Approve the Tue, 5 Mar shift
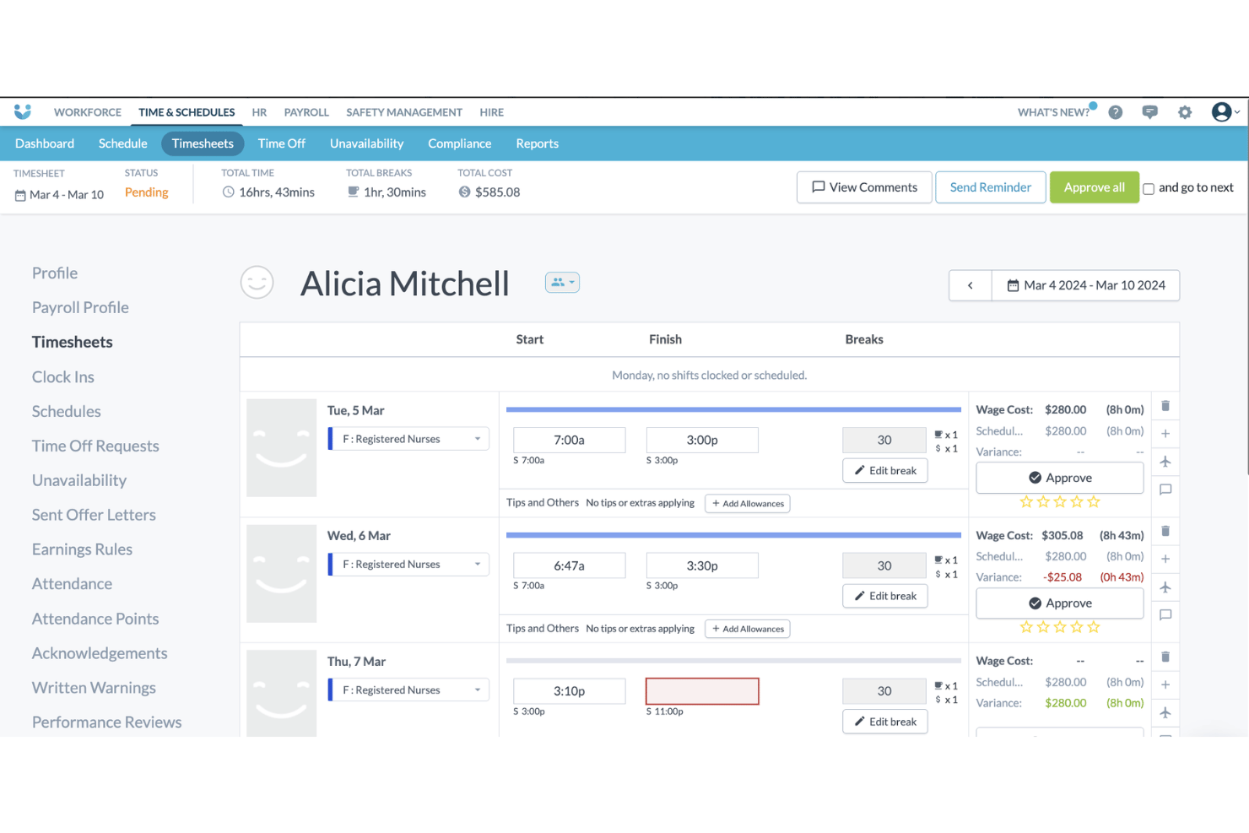Screen dimensions: 1249x833 [x=1060, y=478]
